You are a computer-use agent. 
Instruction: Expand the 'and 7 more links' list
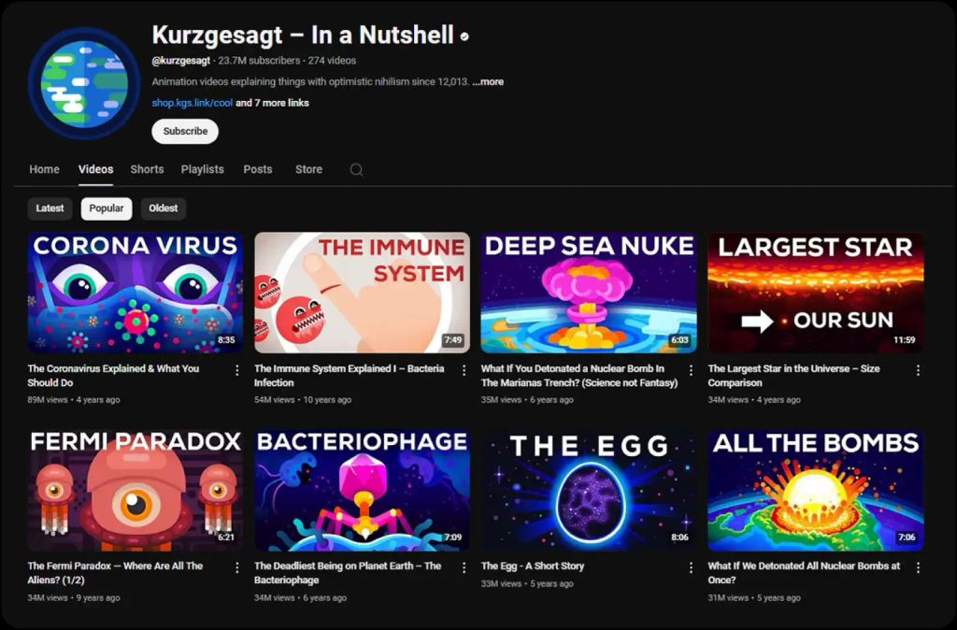[x=272, y=103]
